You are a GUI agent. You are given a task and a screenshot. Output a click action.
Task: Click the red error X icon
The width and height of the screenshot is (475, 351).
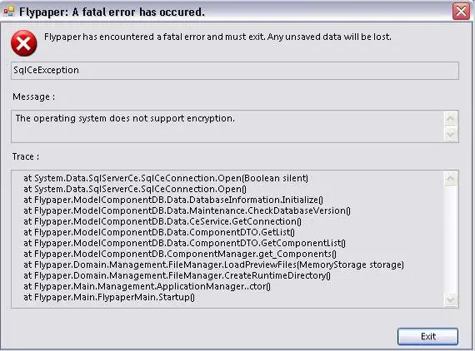[24, 43]
